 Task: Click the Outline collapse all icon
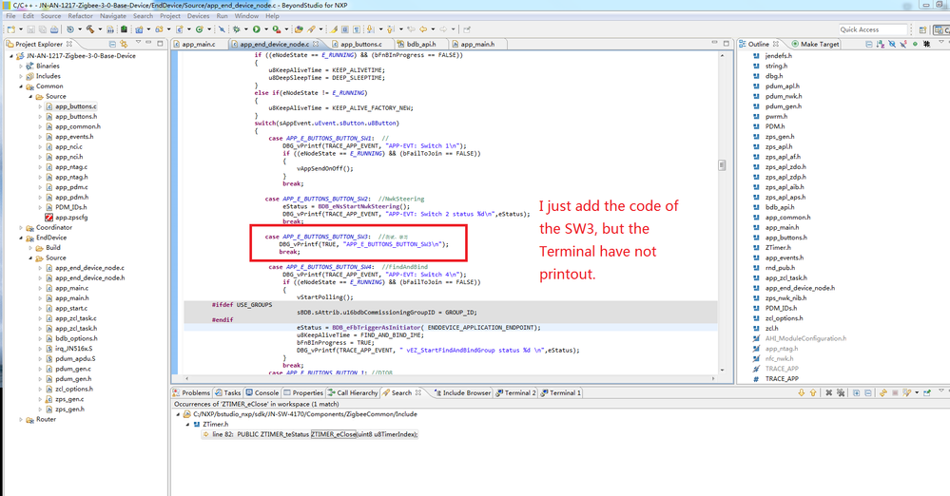pyautogui.click(x=869, y=45)
